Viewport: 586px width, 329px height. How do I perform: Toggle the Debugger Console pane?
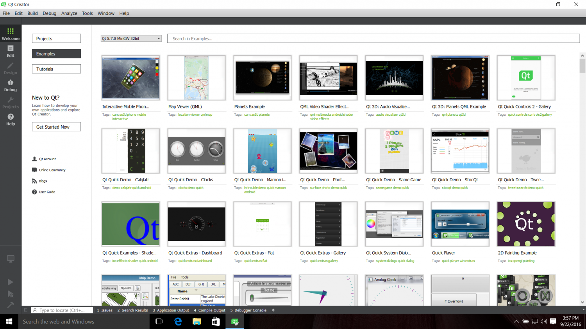coord(248,310)
